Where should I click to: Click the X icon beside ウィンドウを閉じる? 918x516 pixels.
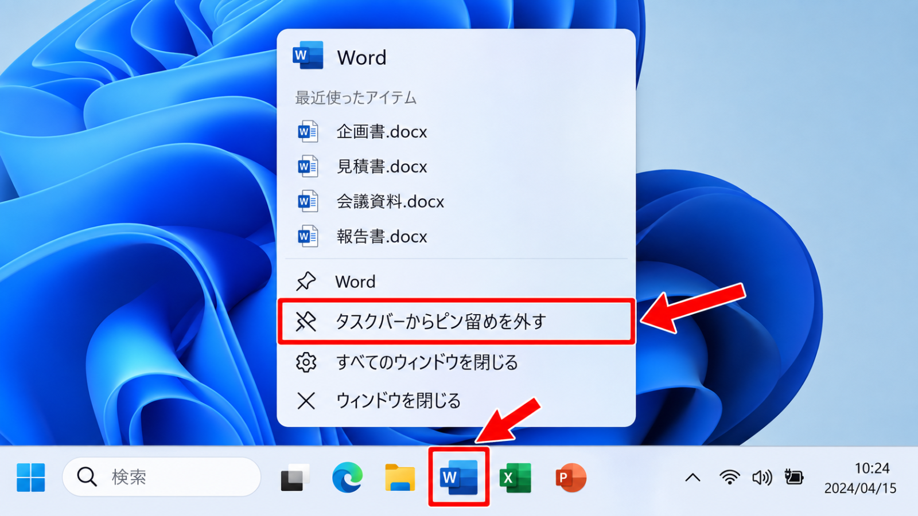(306, 400)
